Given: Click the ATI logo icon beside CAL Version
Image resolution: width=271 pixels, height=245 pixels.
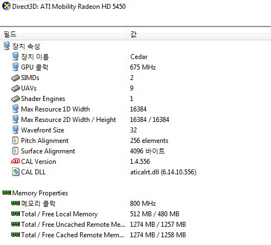Looking at the screenshot, I should coord(15,161).
